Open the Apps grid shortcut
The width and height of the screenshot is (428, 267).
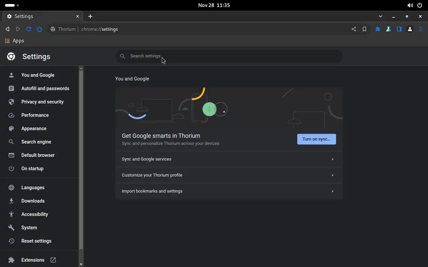point(14,41)
